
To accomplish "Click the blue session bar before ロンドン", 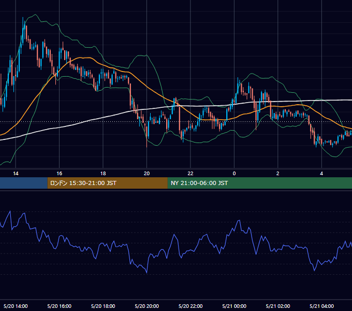I will [24, 183].
